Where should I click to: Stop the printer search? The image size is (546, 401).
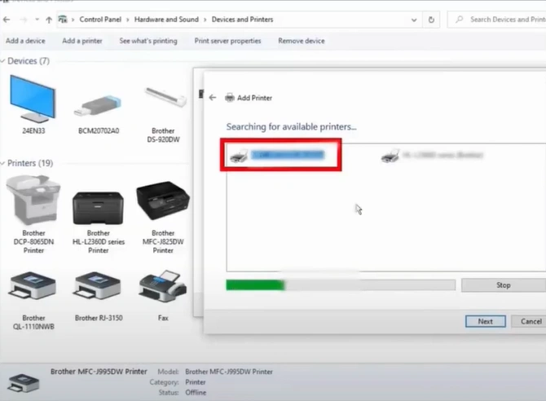[x=503, y=285]
